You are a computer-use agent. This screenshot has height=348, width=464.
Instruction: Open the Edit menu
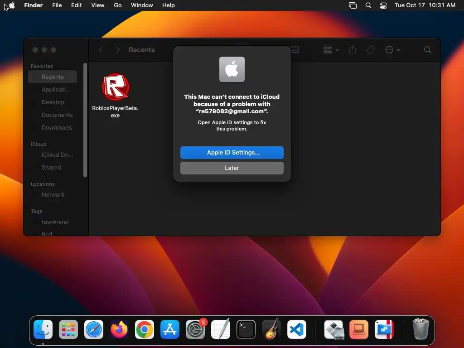[x=76, y=5]
